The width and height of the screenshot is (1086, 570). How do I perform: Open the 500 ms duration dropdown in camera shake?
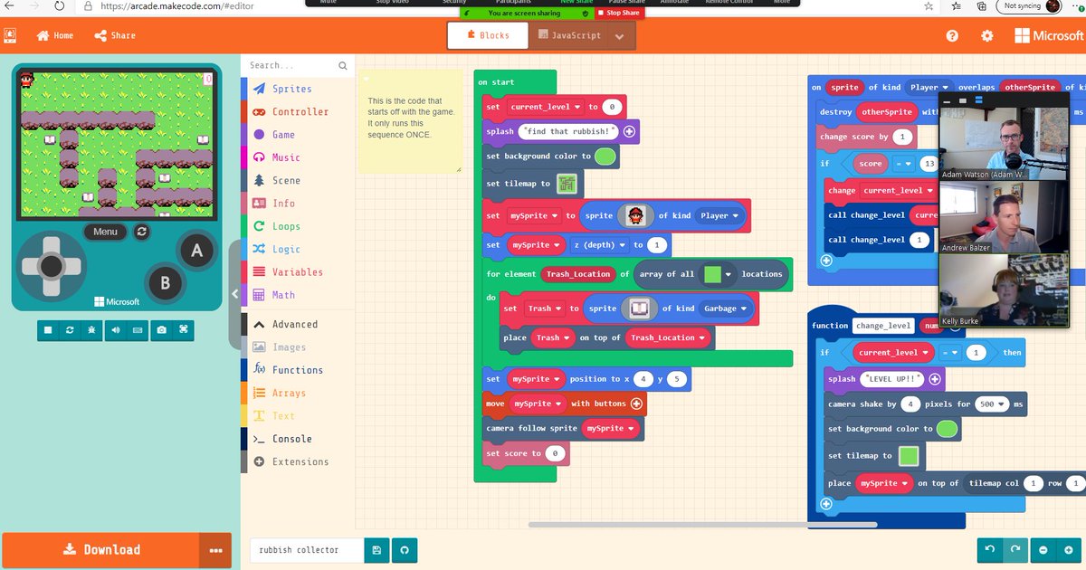coord(992,404)
